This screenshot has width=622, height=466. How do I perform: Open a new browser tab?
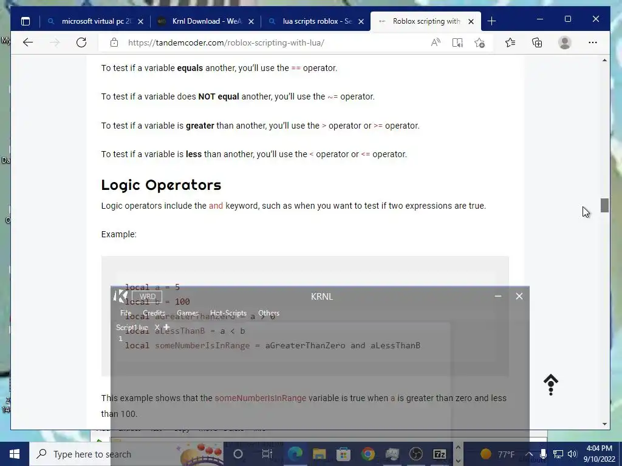coord(491,21)
